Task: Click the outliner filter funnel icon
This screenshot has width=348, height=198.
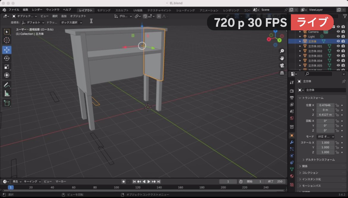Action: tap(345, 16)
